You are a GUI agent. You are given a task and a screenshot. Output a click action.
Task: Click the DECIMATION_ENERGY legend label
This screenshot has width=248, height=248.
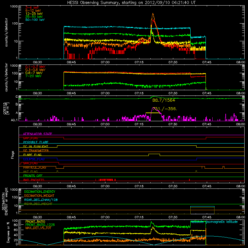[x=40, y=192]
